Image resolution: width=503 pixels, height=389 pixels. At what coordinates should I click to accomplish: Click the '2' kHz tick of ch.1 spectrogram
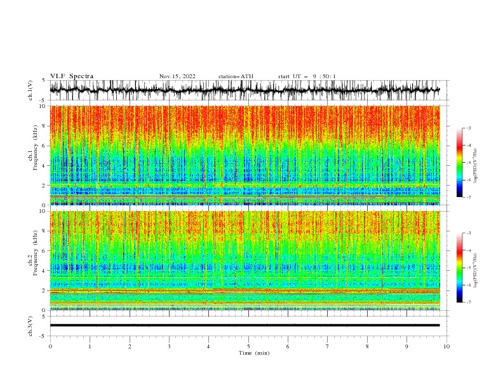coord(44,186)
